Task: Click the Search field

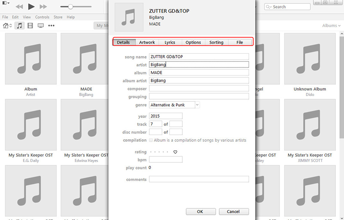Action: pos(287,7)
